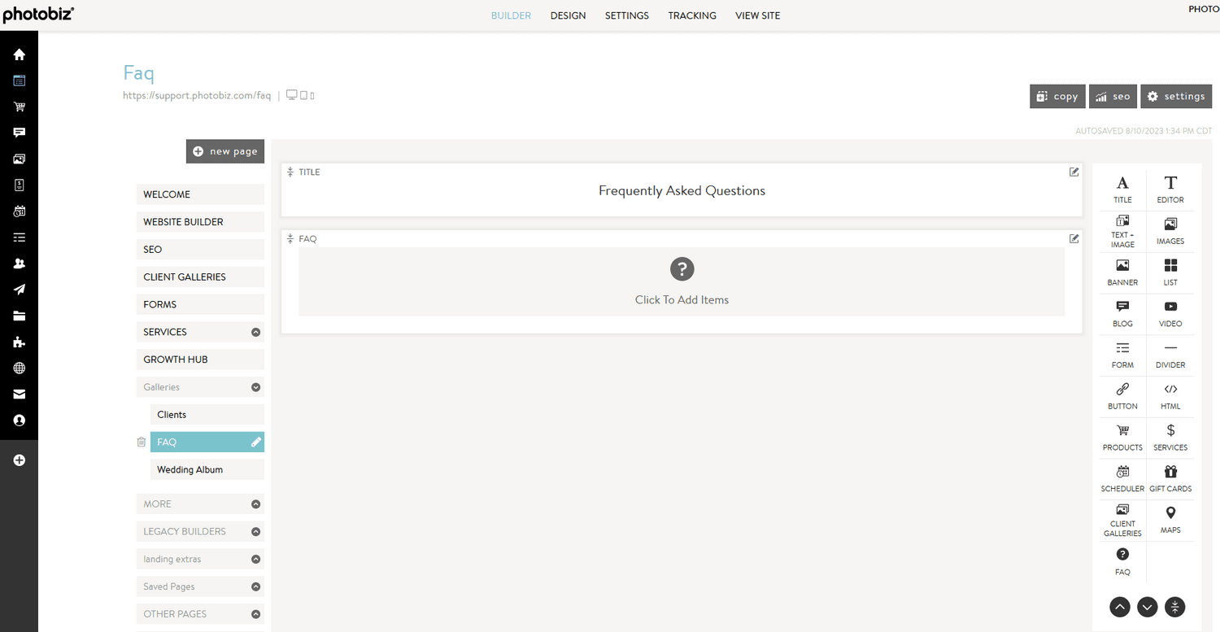Add a Video element
Image resolution: width=1220 pixels, height=632 pixels.
(x=1170, y=313)
